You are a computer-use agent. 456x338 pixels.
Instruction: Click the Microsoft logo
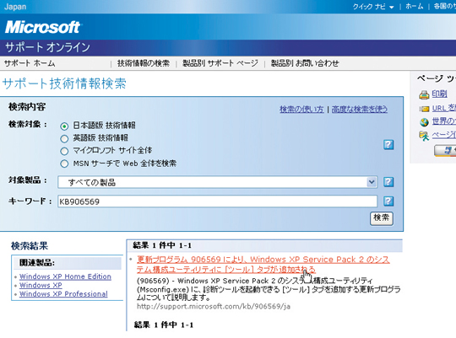(x=43, y=27)
